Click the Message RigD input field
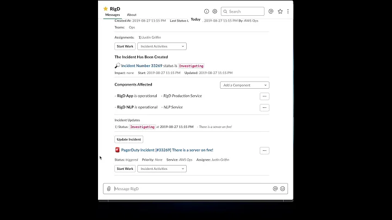 click(195, 189)
